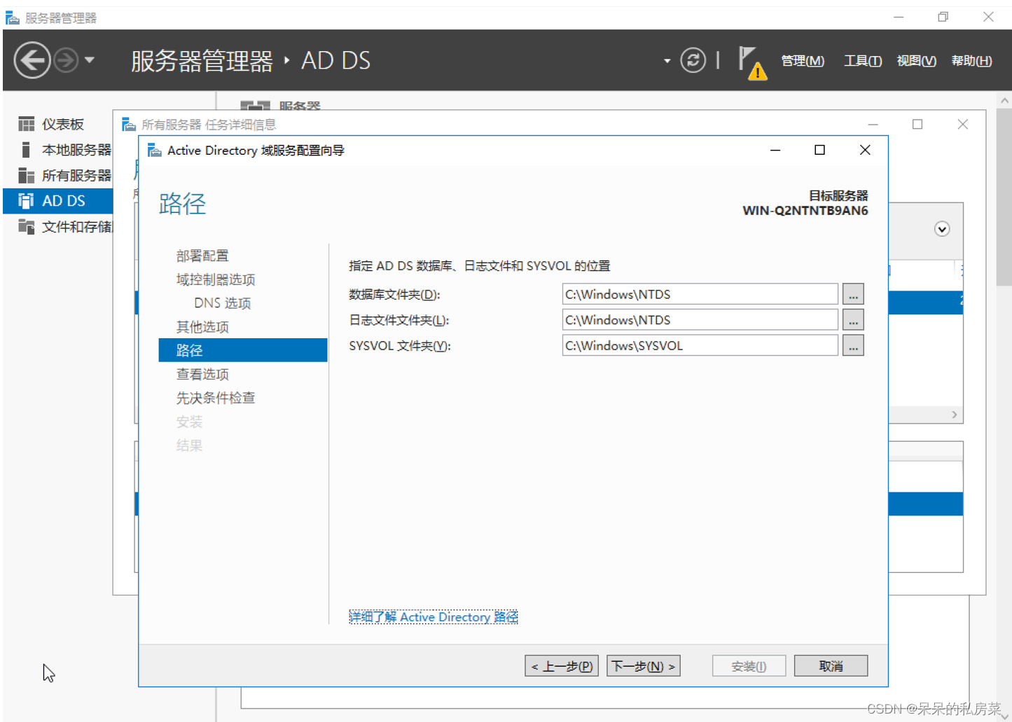Minimize the 所有服务器 任务详细信息 window
The width and height of the screenshot is (1012, 722).
[x=873, y=124]
